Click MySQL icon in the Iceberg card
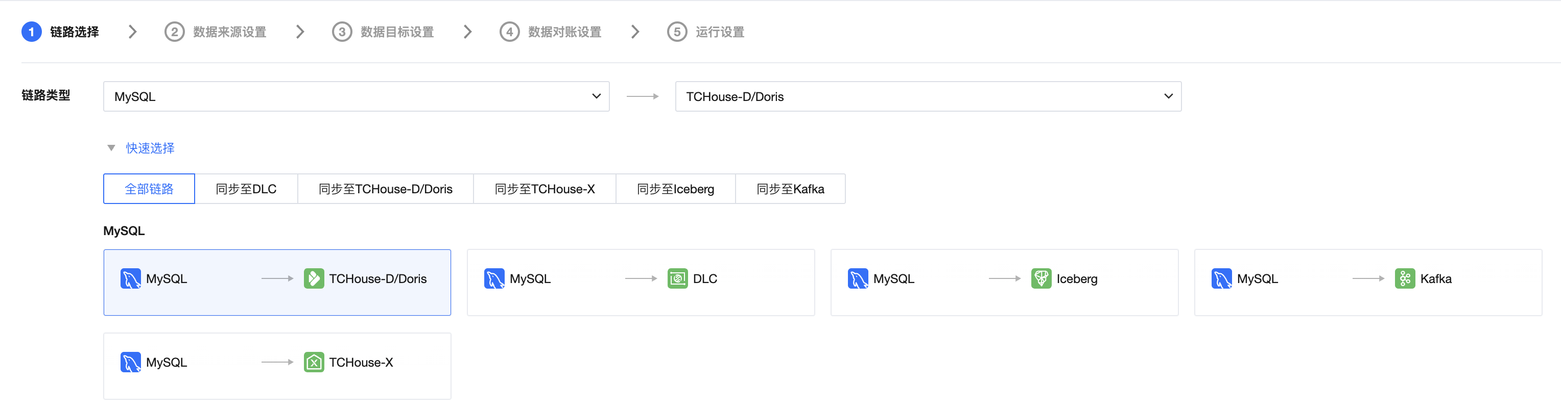The image size is (1561, 409). click(858, 278)
